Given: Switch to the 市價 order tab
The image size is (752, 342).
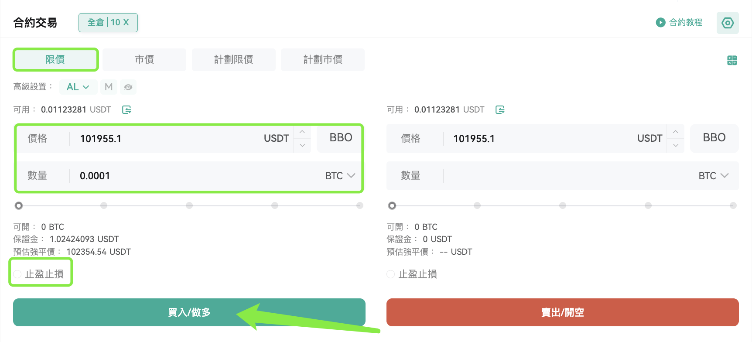Looking at the screenshot, I should click(x=144, y=59).
